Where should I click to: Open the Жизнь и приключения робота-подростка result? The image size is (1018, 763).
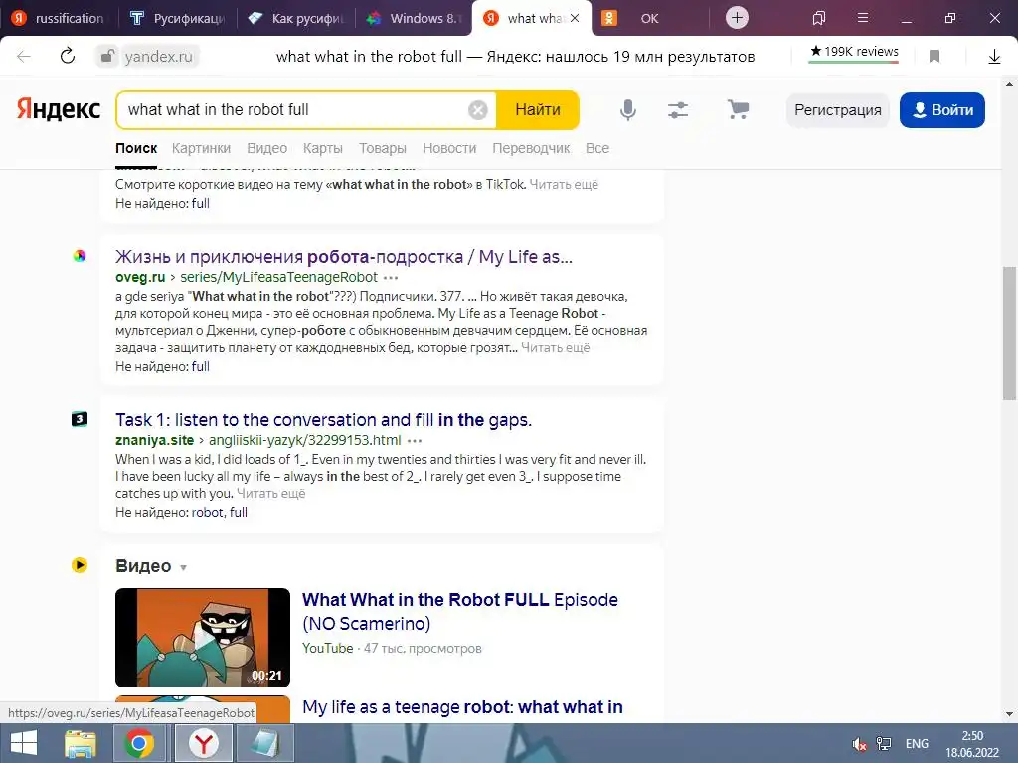click(343, 257)
